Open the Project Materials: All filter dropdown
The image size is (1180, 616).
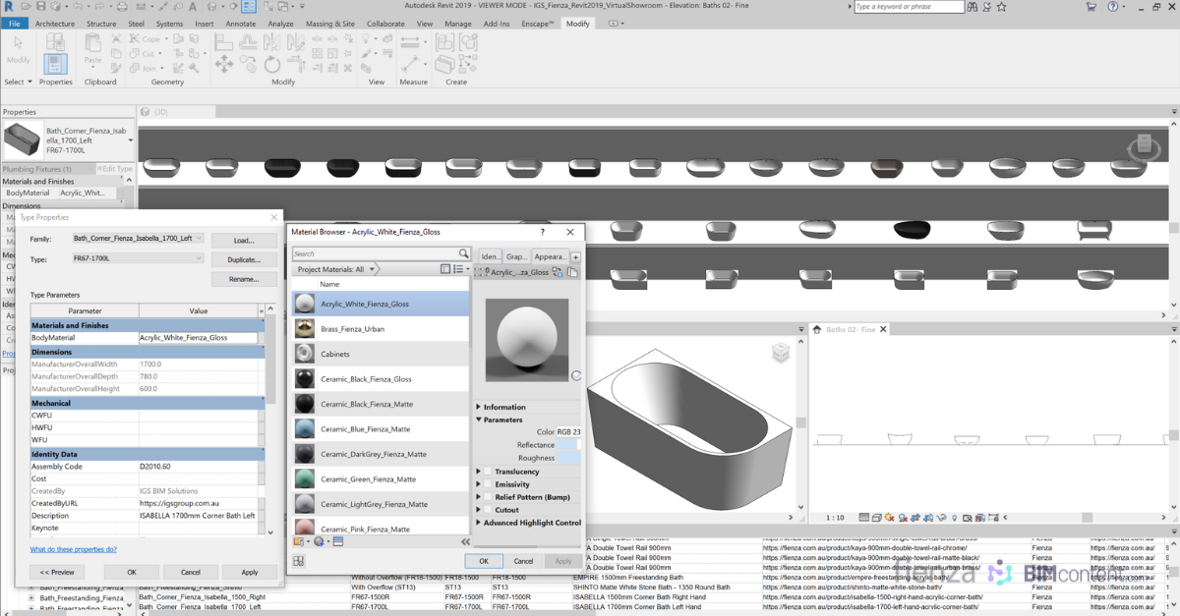click(x=338, y=269)
